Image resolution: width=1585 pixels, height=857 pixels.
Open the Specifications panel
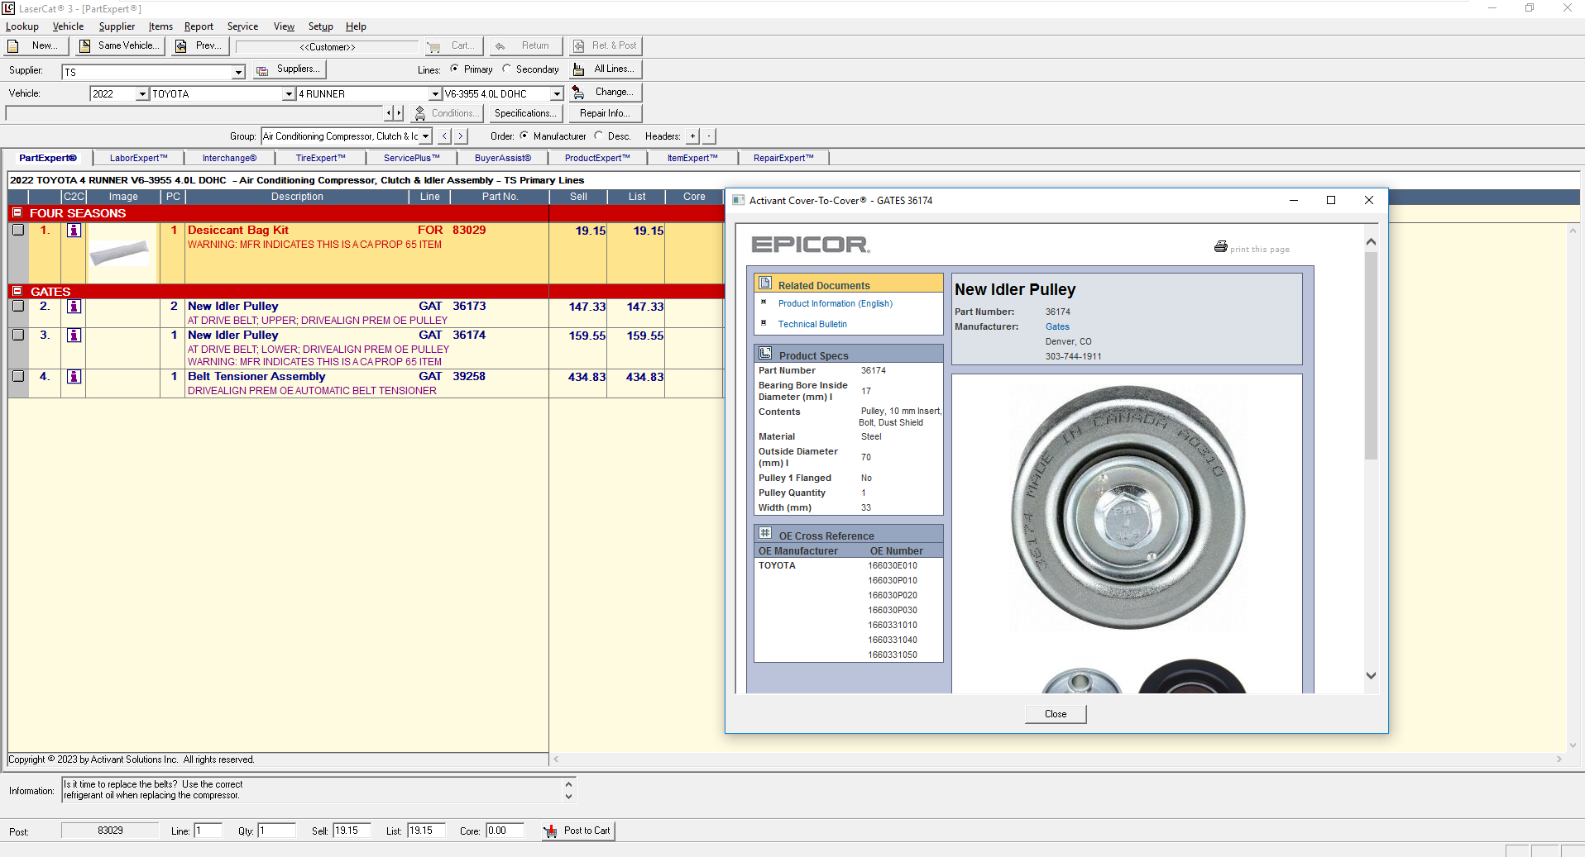(525, 112)
